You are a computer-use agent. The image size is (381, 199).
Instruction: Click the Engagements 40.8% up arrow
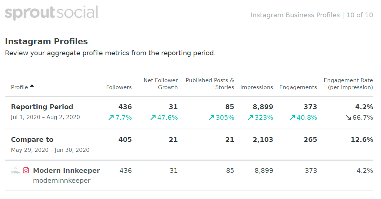click(292, 118)
